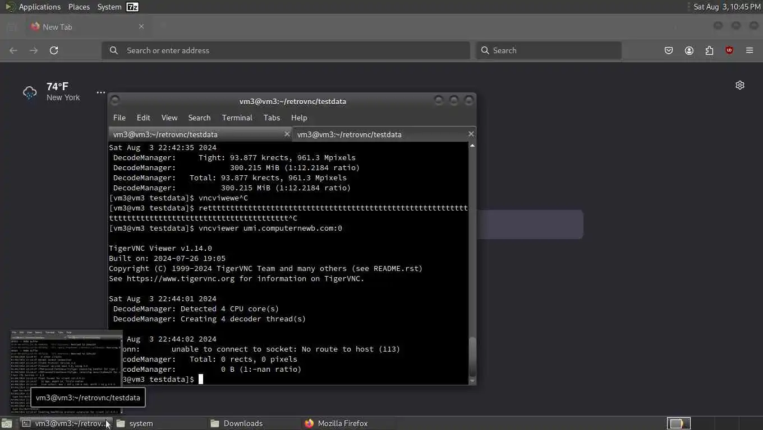
Task: Open the terminal's Terminal menu
Action: click(x=237, y=118)
